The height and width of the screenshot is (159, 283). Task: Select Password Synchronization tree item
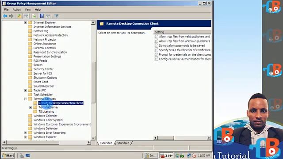[50, 52]
